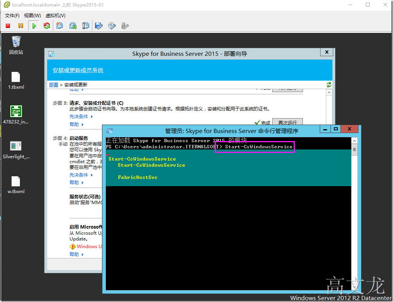The width and height of the screenshot is (393, 302).
Task: Click the deployment wizard scroll up arrow
Action: (x=329, y=93)
